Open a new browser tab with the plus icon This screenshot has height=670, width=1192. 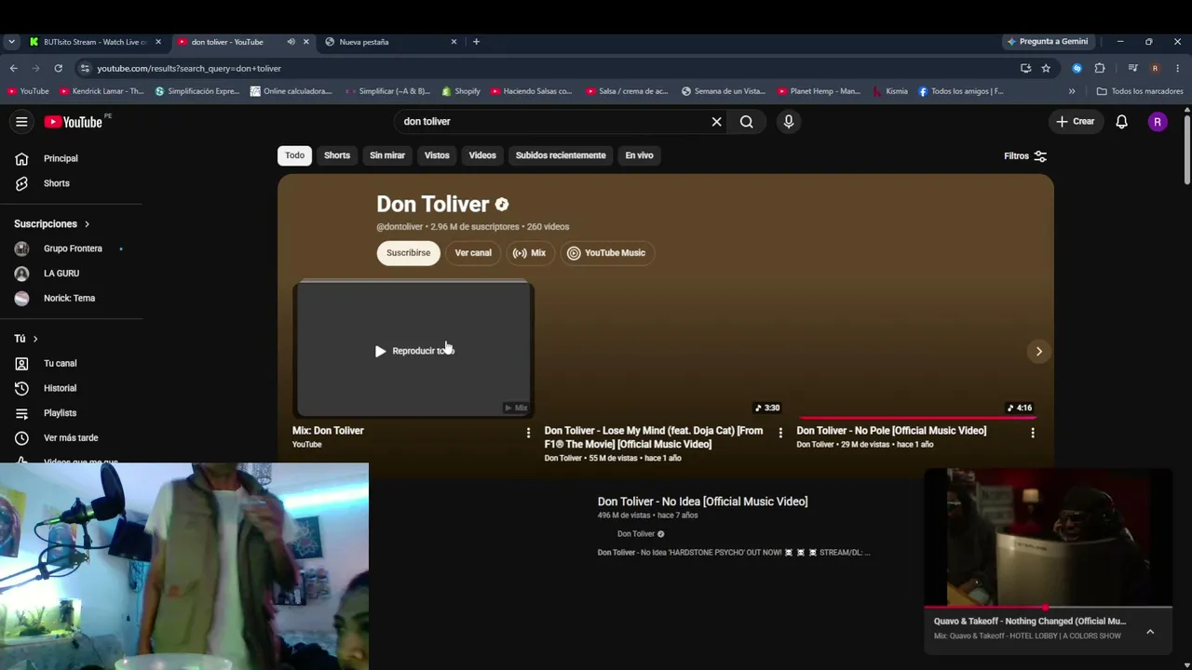coord(476,42)
